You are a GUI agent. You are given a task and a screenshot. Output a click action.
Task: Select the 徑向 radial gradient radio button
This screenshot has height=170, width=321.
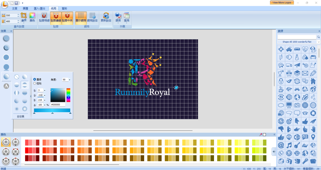35,83
